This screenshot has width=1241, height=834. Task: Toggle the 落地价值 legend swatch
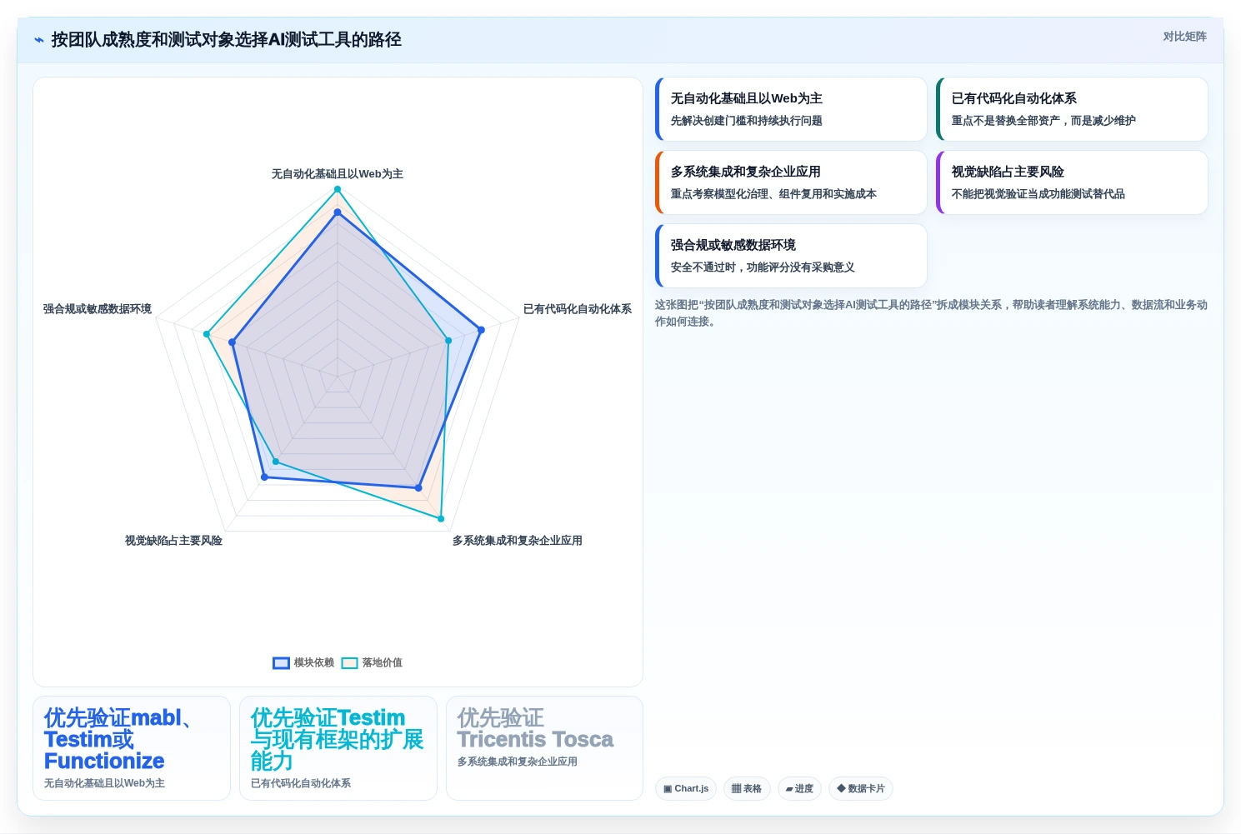349,663
